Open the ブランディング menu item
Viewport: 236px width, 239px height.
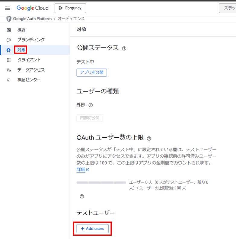[x=31, y=40]
